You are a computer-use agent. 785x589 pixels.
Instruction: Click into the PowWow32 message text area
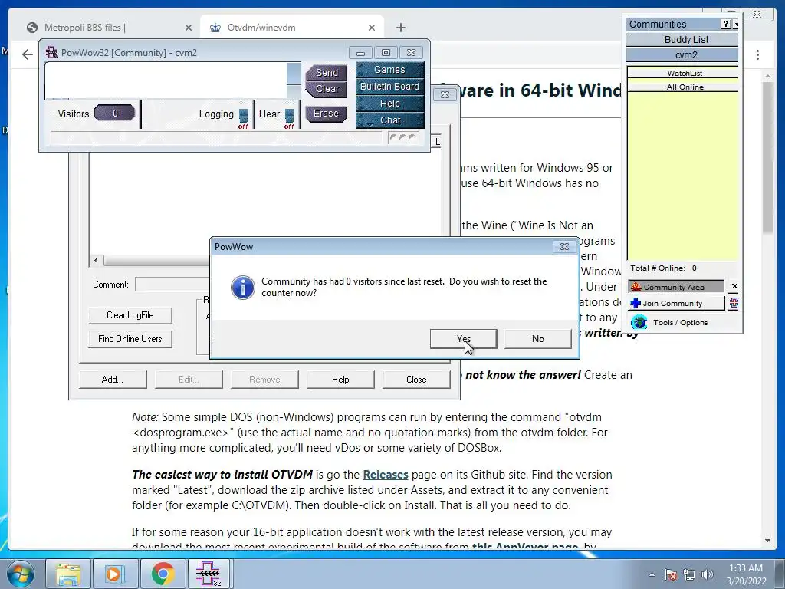166,80
